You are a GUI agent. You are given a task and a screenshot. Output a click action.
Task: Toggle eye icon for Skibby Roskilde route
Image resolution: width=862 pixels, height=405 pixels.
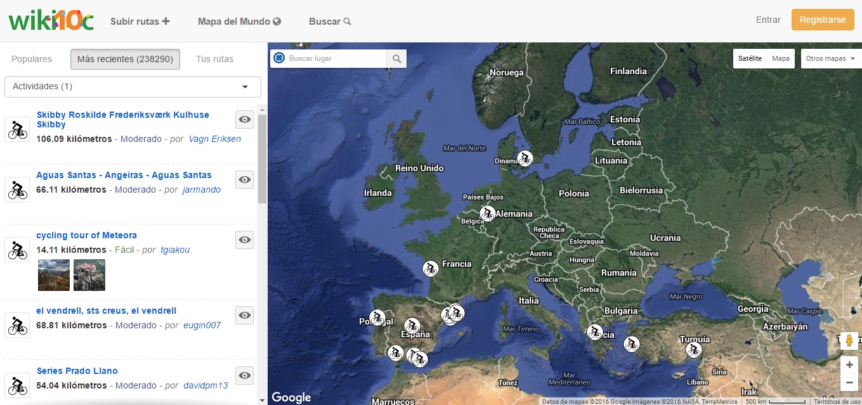pos(244,119)
